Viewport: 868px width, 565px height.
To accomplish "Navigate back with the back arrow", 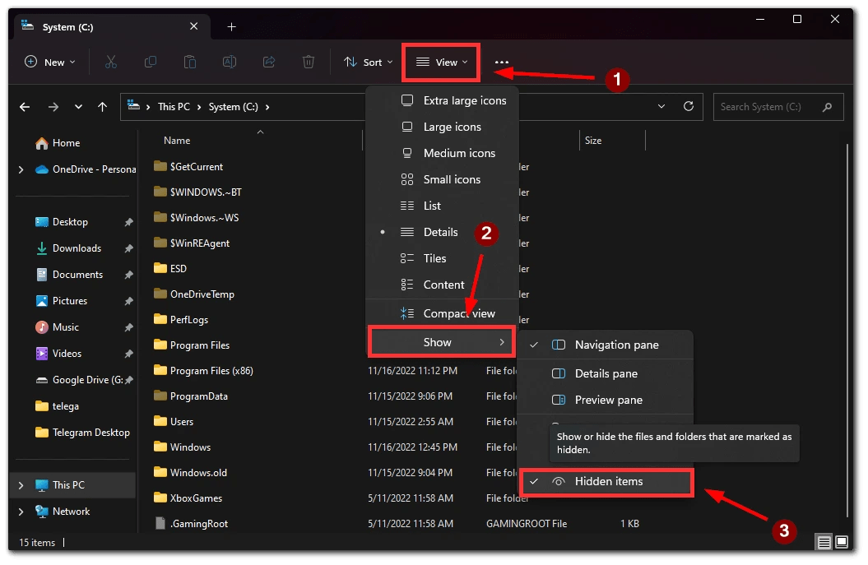I will point(24,106).
